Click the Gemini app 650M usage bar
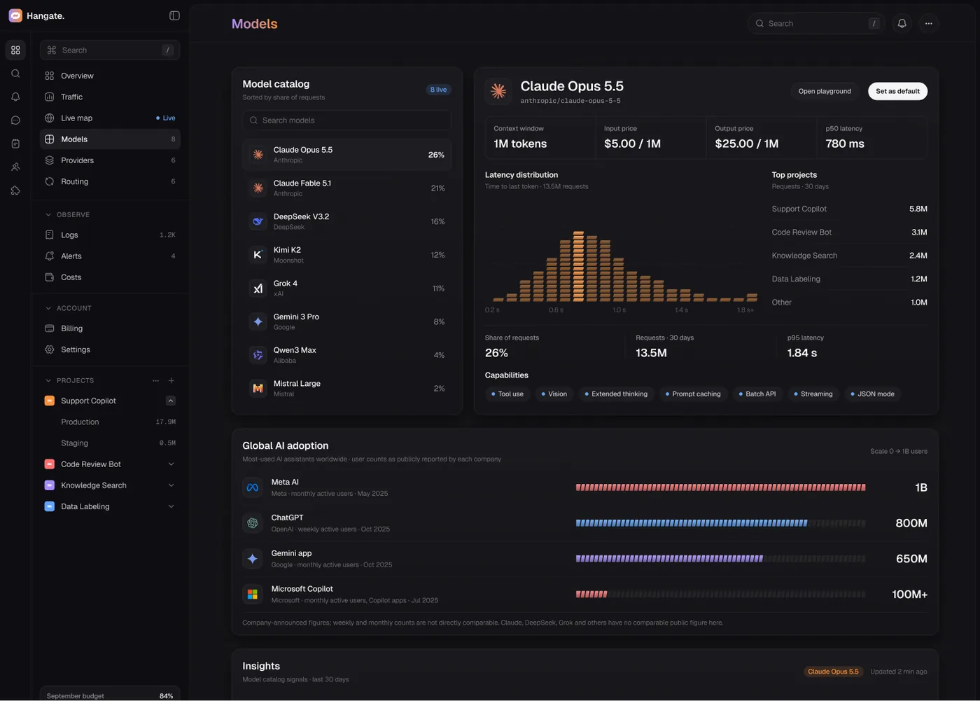Image resolution: width=980 pixels, height=701 pixels. (x=720, y=559)
